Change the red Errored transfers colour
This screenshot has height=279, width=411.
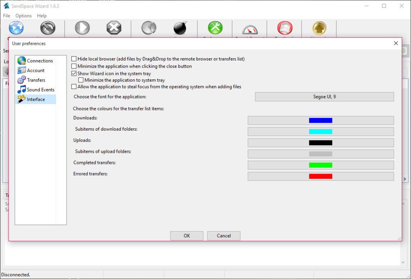[x=321, y=176]
